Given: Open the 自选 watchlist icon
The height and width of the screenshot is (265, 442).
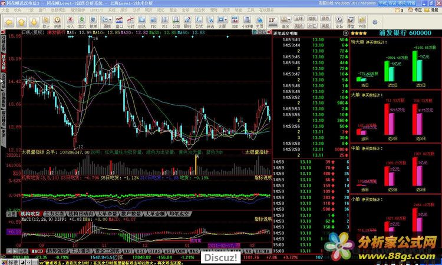Looking at the screenshot, I should tap(142, 22).
